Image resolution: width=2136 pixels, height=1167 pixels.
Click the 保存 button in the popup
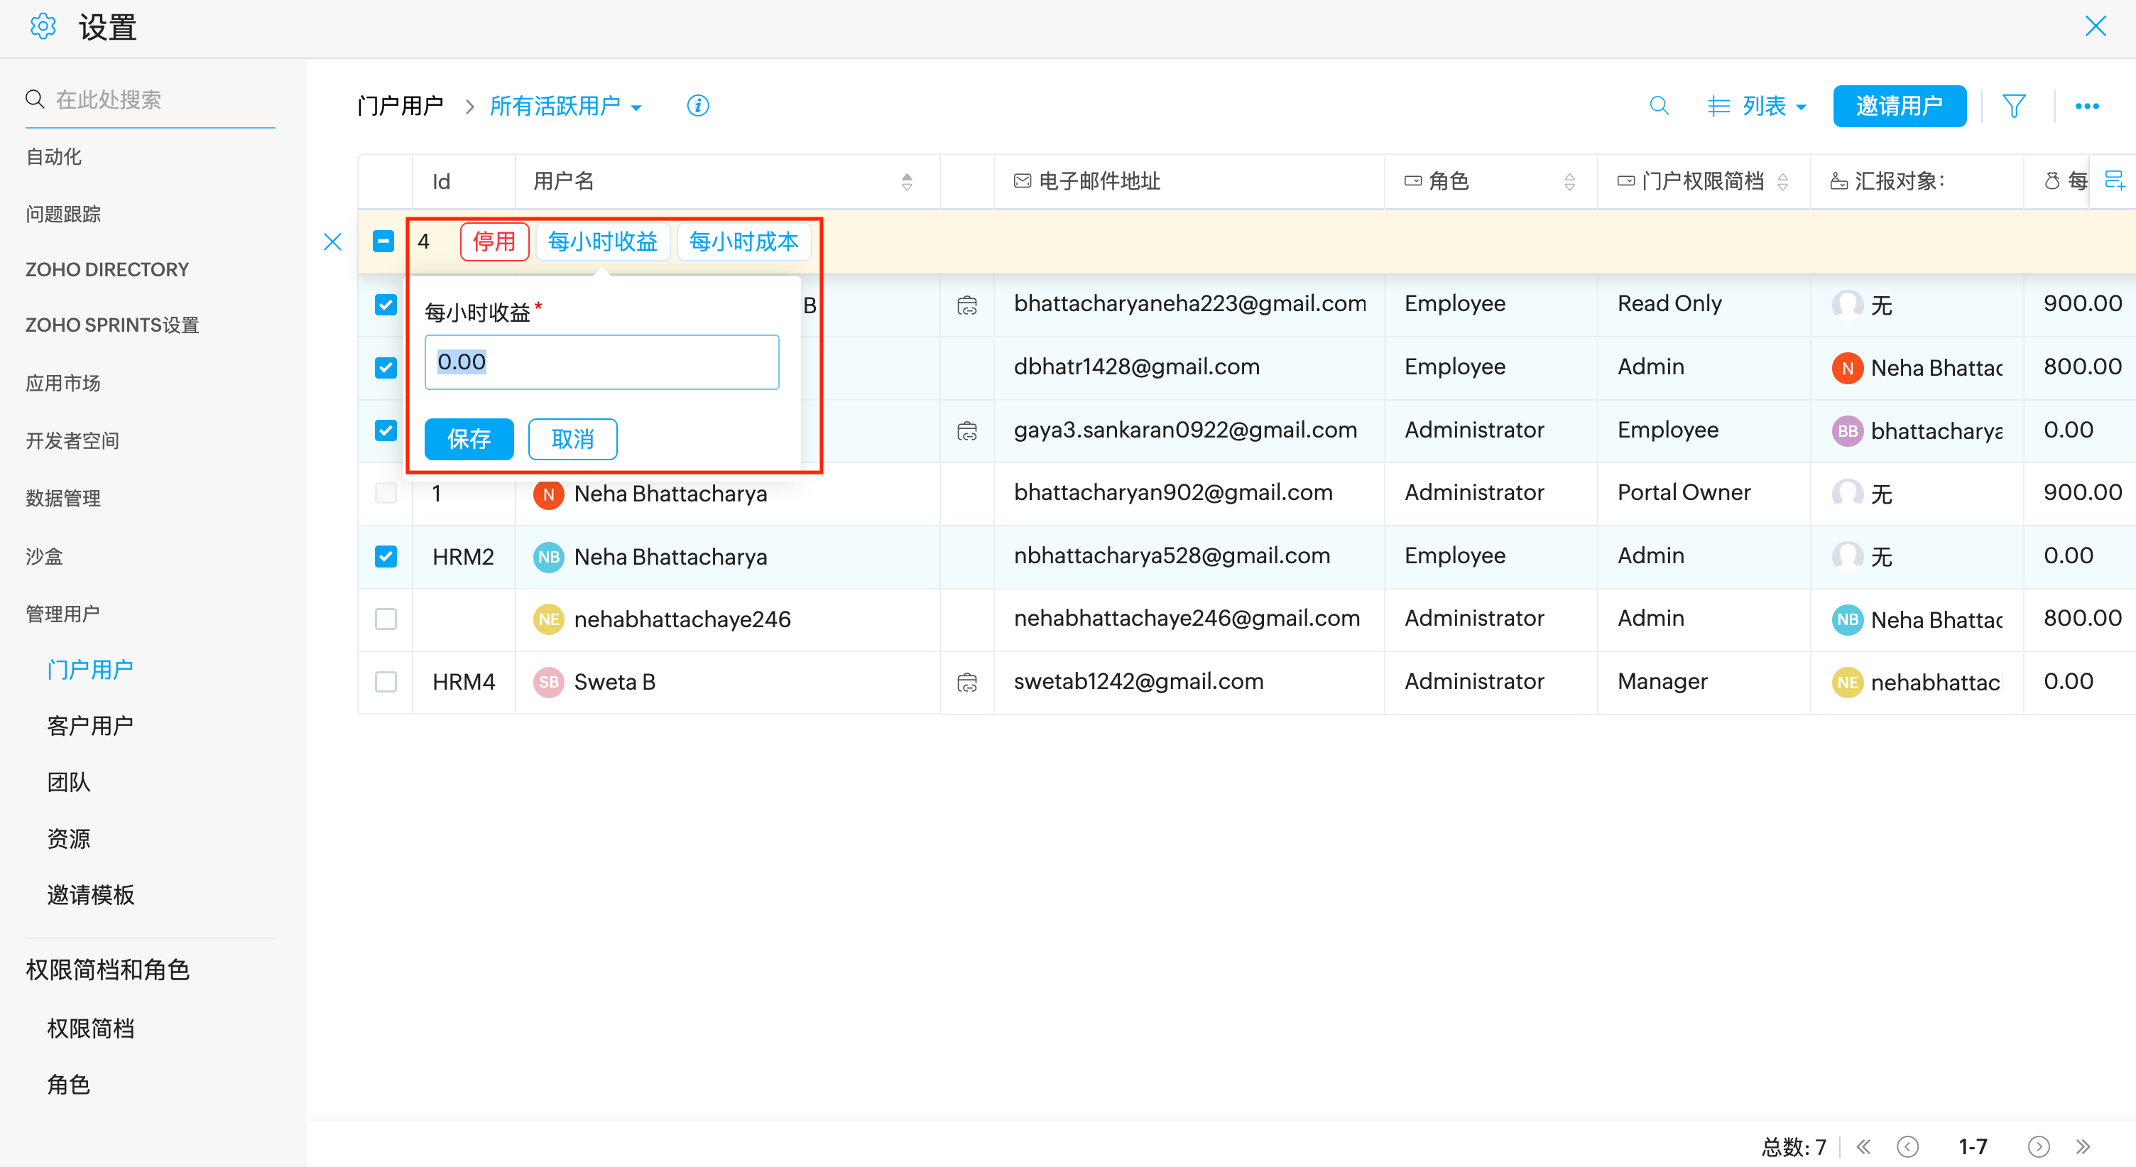point(469,439)
